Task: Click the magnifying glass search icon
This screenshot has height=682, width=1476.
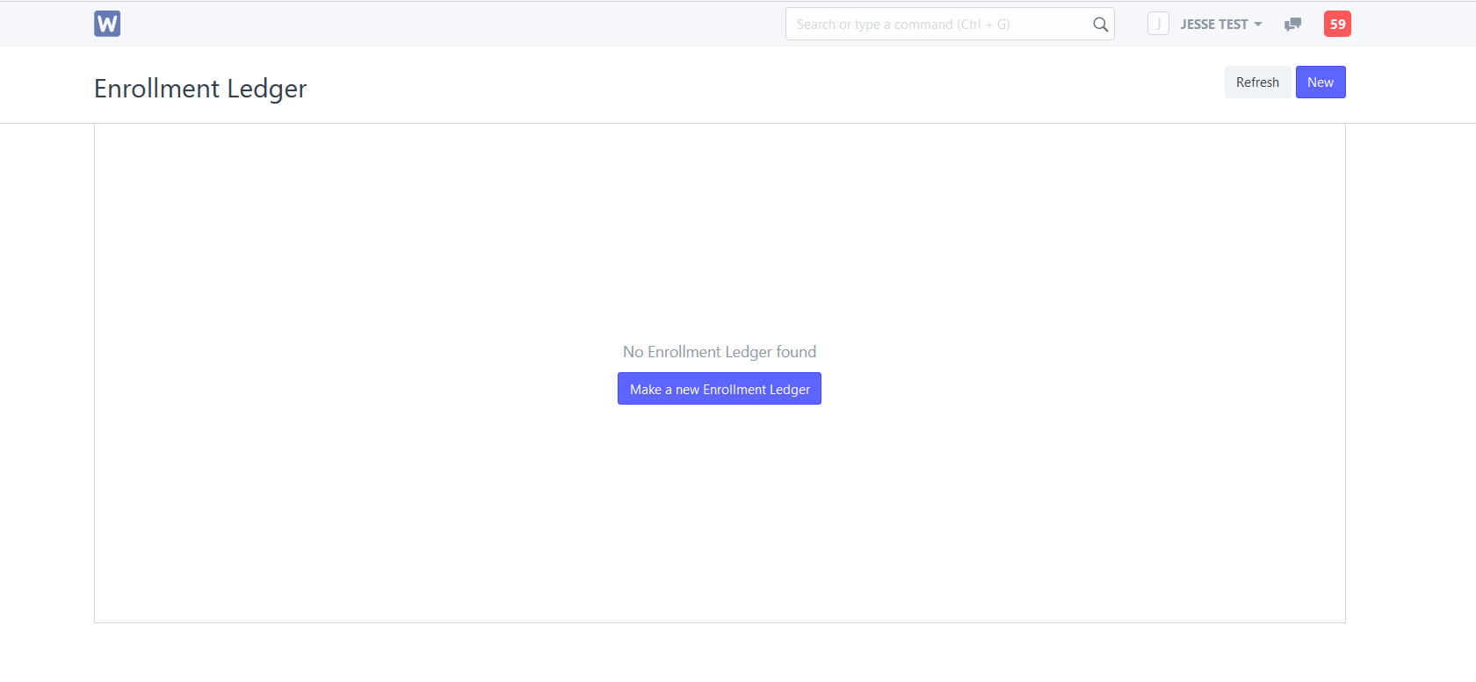Action: (1100, 25)
